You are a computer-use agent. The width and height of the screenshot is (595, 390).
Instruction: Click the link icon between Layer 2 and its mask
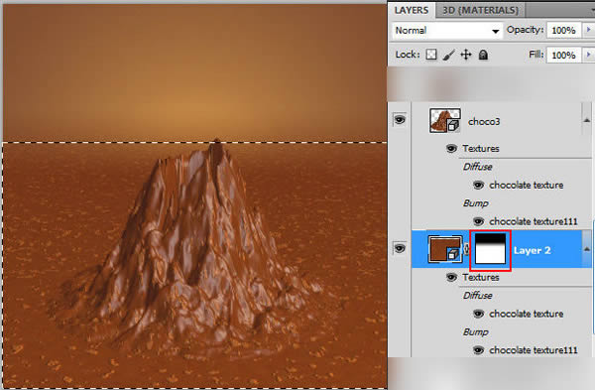[467, 249]
